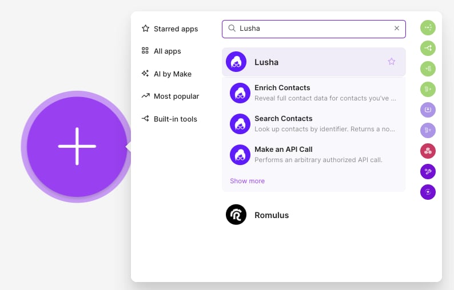Click the sparkle icon beside AI by Make
Image resolution: width=454 pixels, height=290 pixels.
(x=145, y=73)
